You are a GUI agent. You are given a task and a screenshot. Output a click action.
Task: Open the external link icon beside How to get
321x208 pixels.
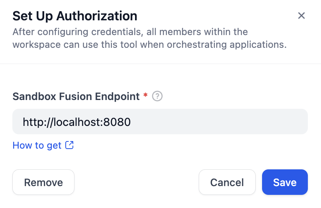[69, 145]
